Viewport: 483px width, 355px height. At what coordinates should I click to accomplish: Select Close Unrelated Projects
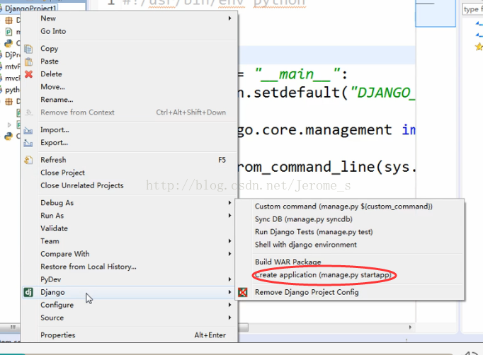tap(82, 185)
